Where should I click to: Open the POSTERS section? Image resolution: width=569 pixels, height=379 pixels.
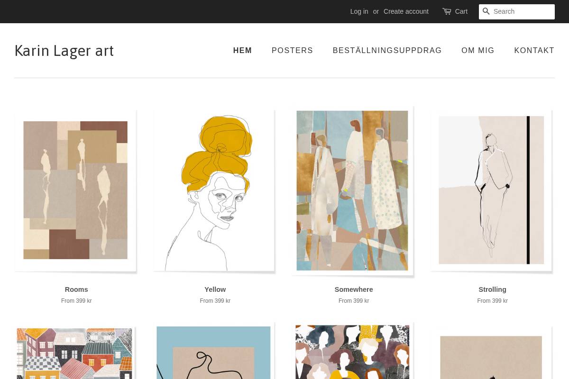(292, 50)
